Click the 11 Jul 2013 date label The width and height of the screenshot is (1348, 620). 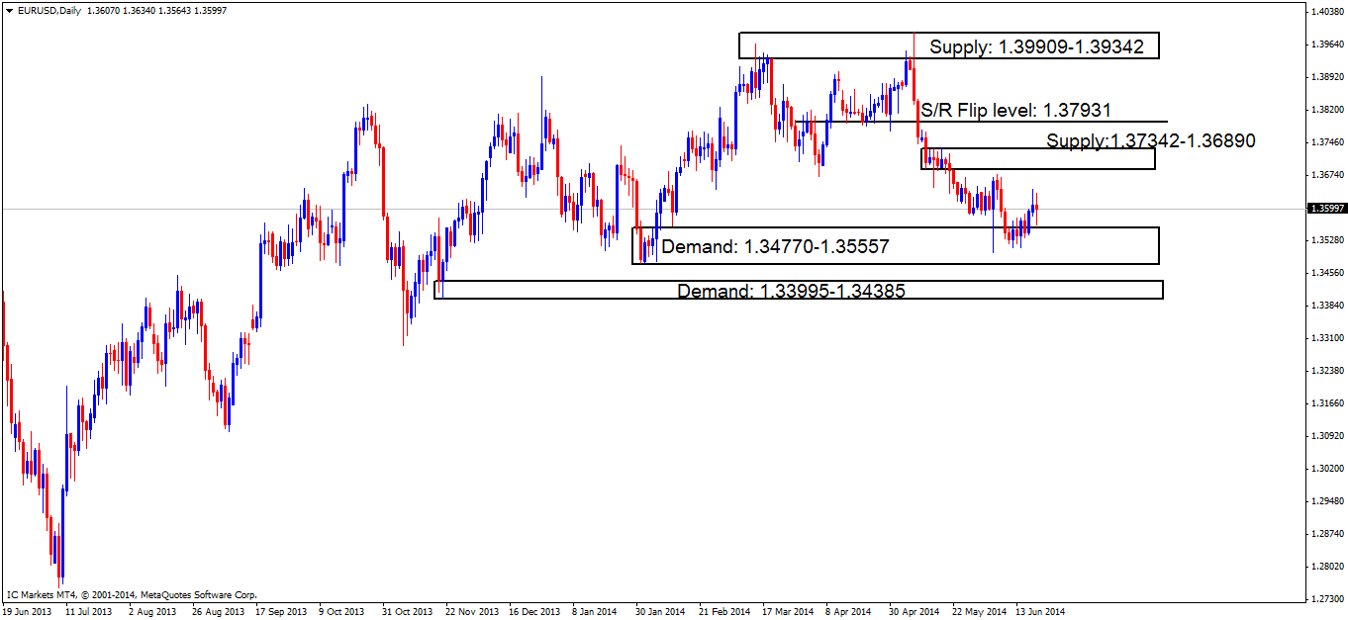(x=91, y=612)
